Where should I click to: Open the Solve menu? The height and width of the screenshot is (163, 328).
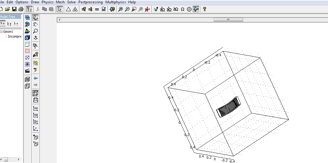71,2
